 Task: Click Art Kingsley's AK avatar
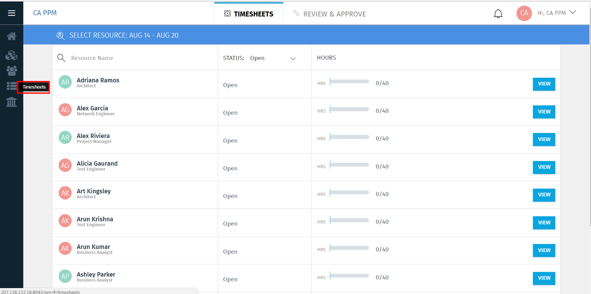coord(65,193)
